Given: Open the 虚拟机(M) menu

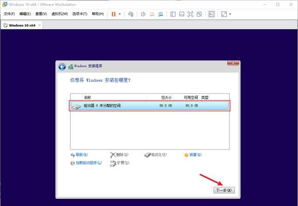Looking at the screenshot, I should pos(60,14).
